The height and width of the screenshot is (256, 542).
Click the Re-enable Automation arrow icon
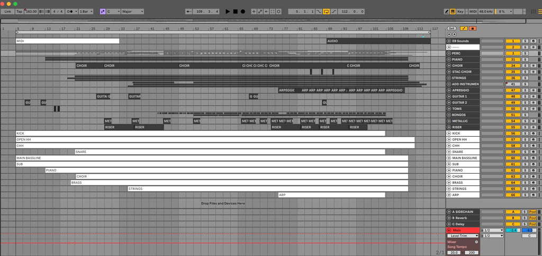[x=266, y=12]
